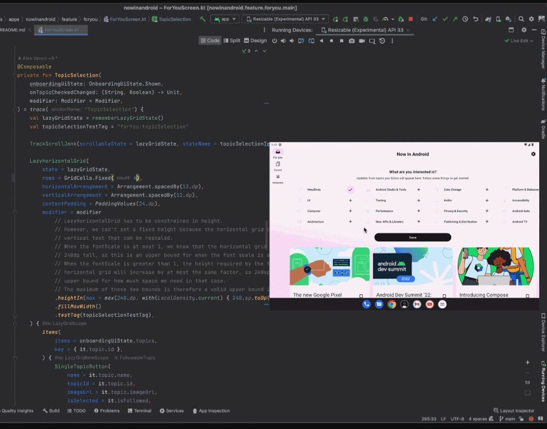This screenshot has width=547, height=429.
Task: Open the Resizable API 33 device dropdown
Action: [285, 19]
